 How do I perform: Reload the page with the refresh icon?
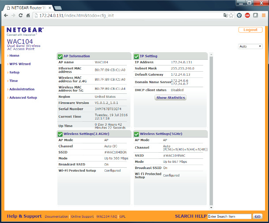tap(21, 15)
